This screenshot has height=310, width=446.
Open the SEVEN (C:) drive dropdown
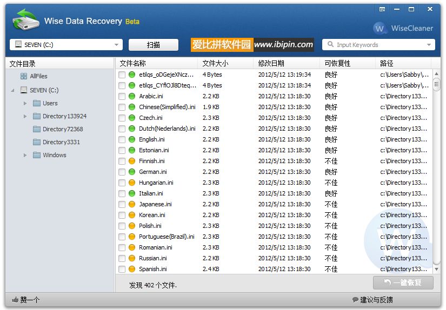[x=116, y=45]
